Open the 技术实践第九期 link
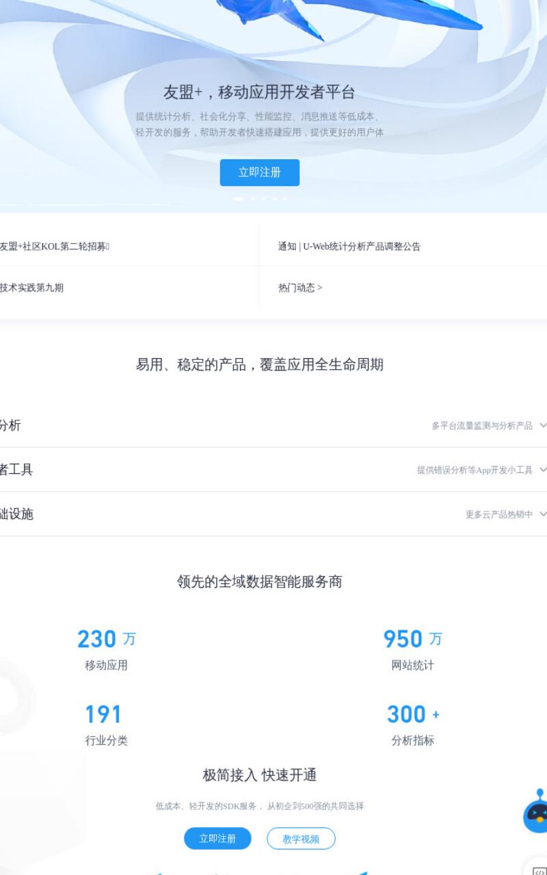The width and height of the screenshot is (547, 875). 31,288
